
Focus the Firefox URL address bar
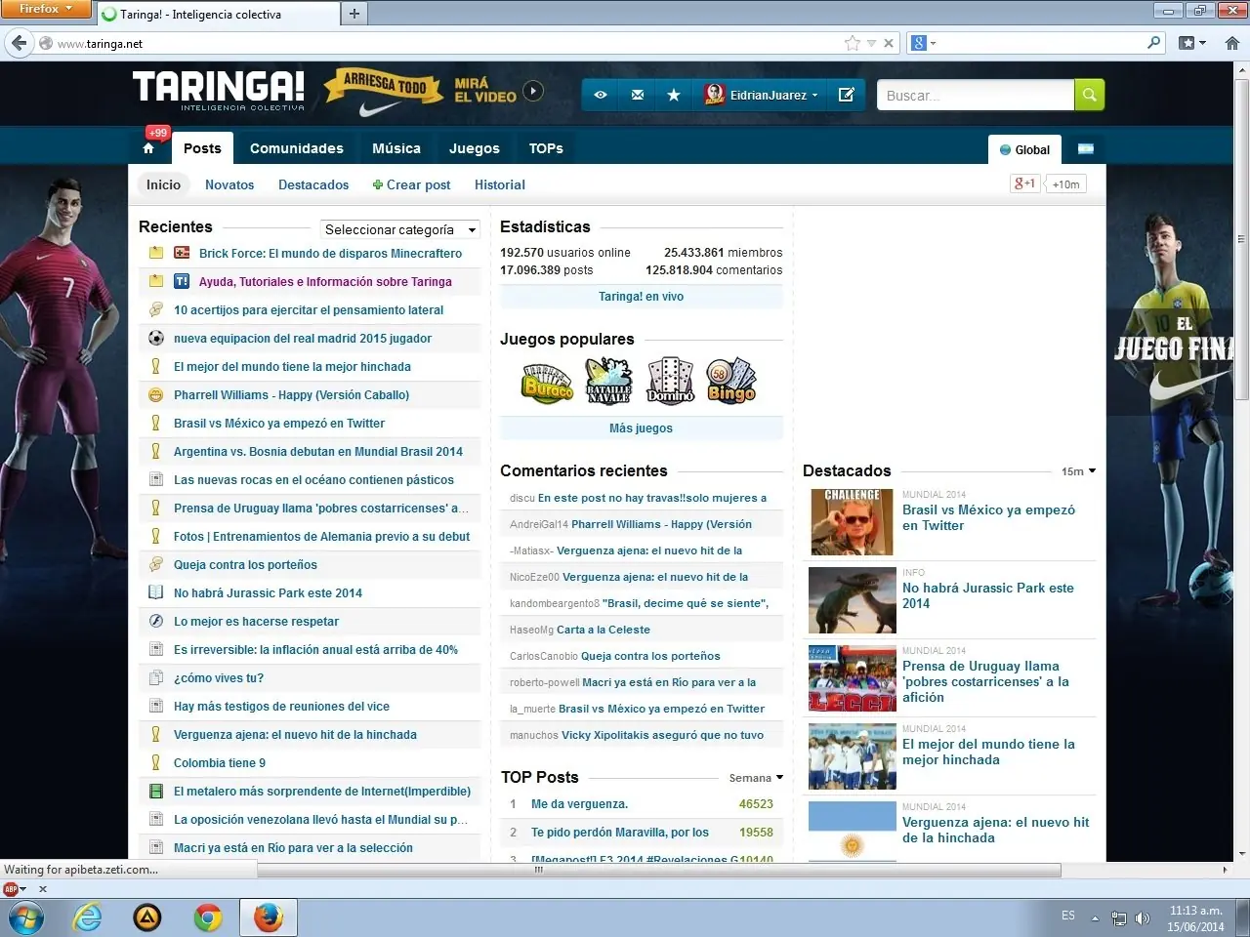coord(449,43)
